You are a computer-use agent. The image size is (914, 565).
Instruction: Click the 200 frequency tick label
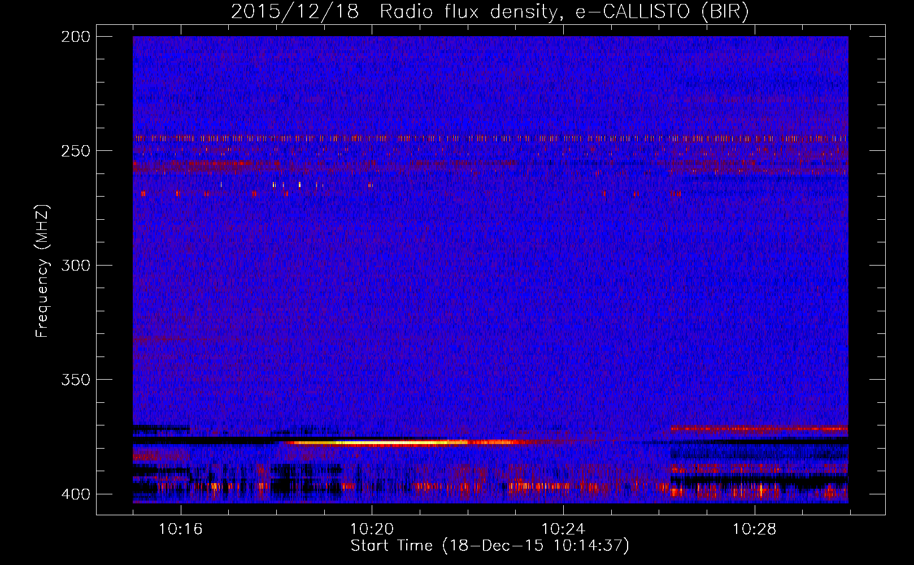tap(75, 37)
